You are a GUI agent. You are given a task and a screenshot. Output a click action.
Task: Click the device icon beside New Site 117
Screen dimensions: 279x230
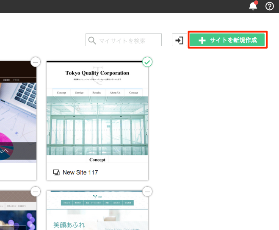[56, 172]
